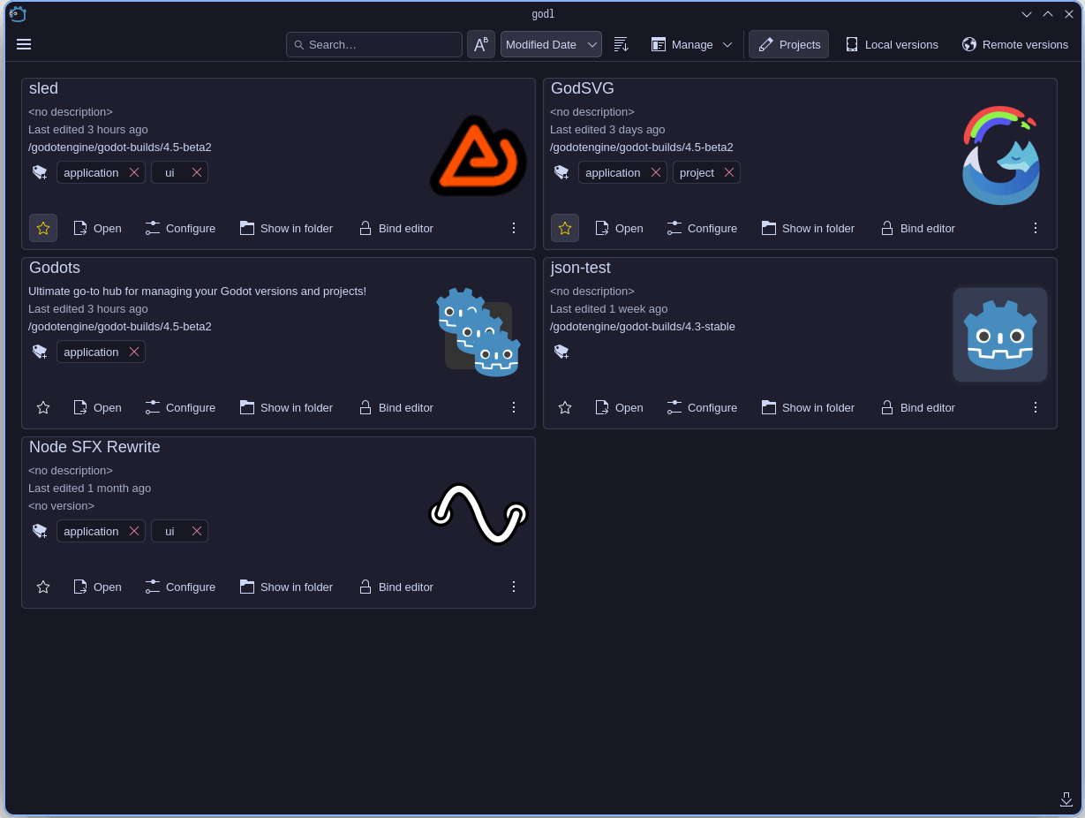Focus the Search input field

tap(374, 44)
